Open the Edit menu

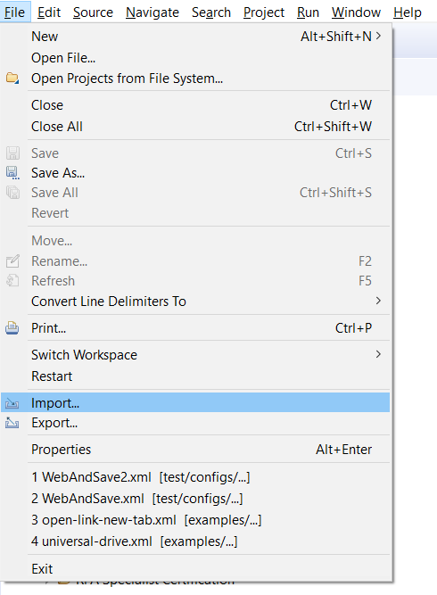[49, 12]
